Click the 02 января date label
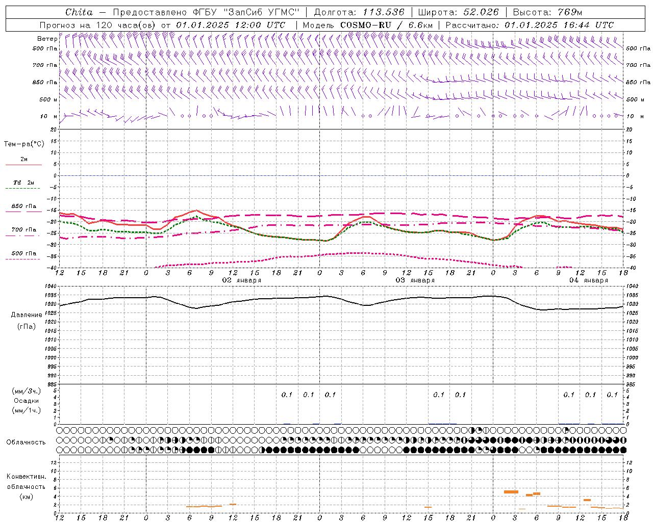Image resolution: width=653 pixels, height=522 pixels. [x=242, y=280]
